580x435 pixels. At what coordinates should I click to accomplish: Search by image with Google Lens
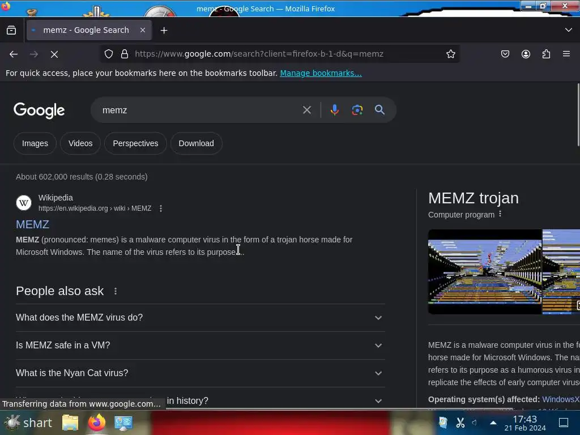pos(357,110)
